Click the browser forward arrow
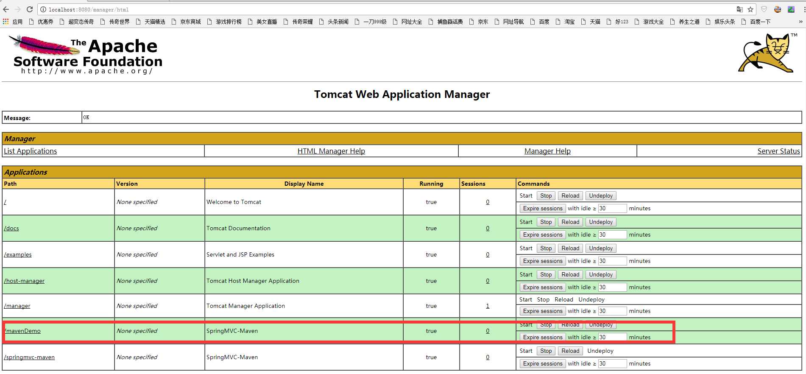Screen dimensions: 806x374 pos(18,9)
